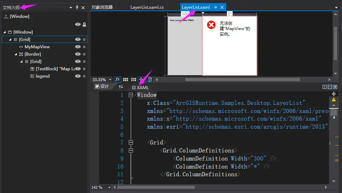Screen dimensions: 342x193
Task: Hide the selected [Grid] element
Action: [x=78, y=40]
